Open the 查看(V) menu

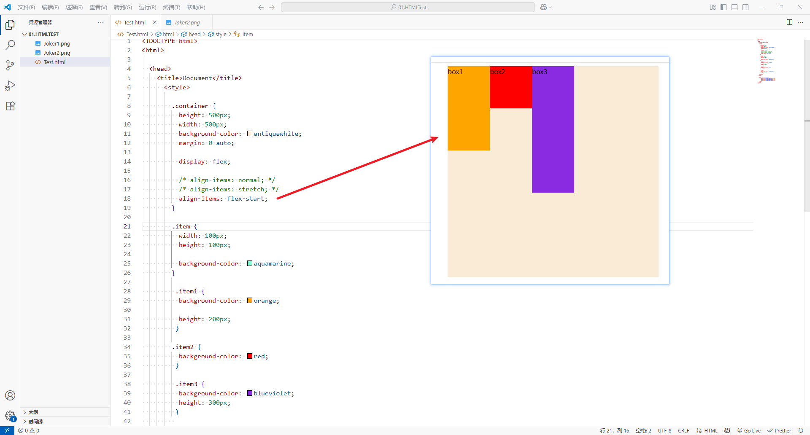tap(98, 7)
